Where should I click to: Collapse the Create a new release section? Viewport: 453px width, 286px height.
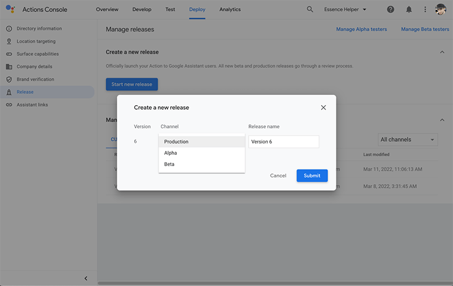pyautogui.click(x=442, y=52)
